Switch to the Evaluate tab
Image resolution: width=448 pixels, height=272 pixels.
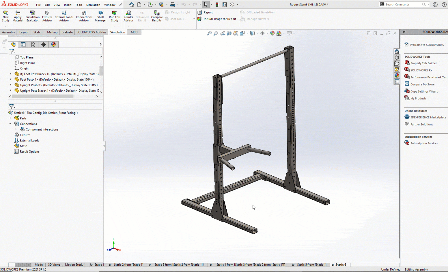pos(67,32)
